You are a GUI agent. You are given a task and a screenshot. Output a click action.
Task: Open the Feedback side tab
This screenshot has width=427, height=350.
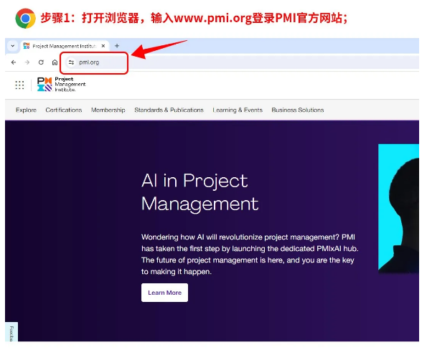coord(11,332)
